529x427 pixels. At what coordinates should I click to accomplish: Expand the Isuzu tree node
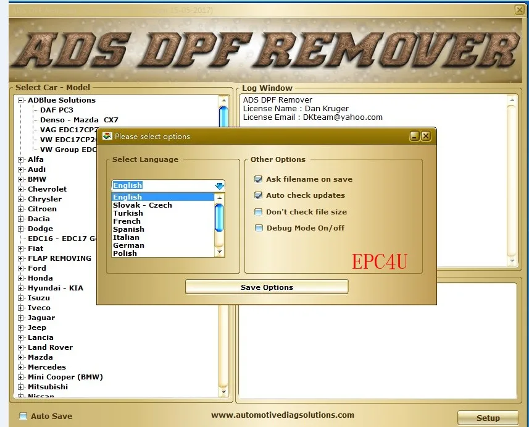click(x=21, y=298)
